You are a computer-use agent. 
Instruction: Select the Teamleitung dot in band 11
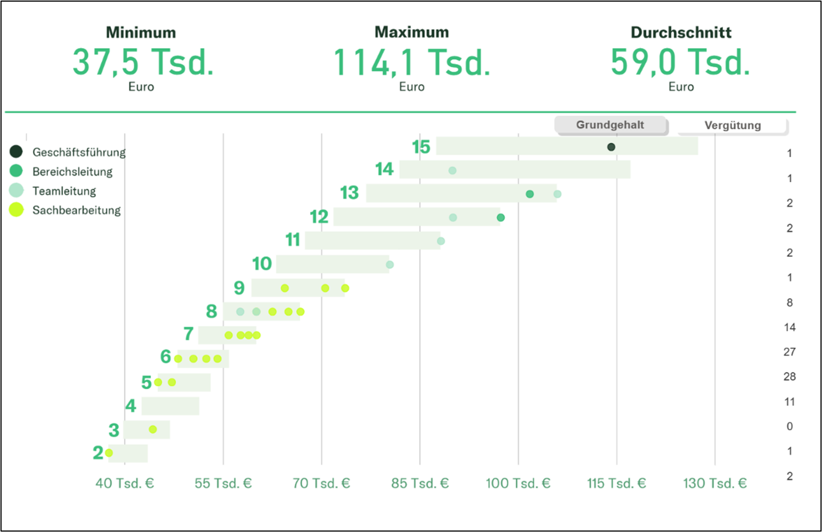click(441, 241)
